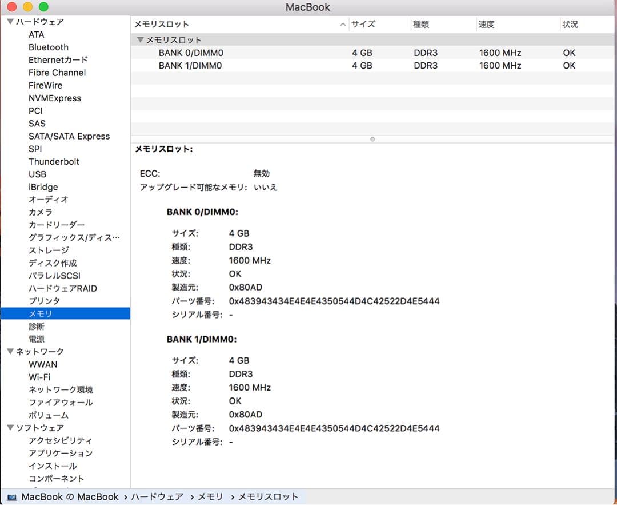The image size is (617, 505).
Task: Select the BANK 1/DIMM0 table row
Action: (x=372, y=65)
